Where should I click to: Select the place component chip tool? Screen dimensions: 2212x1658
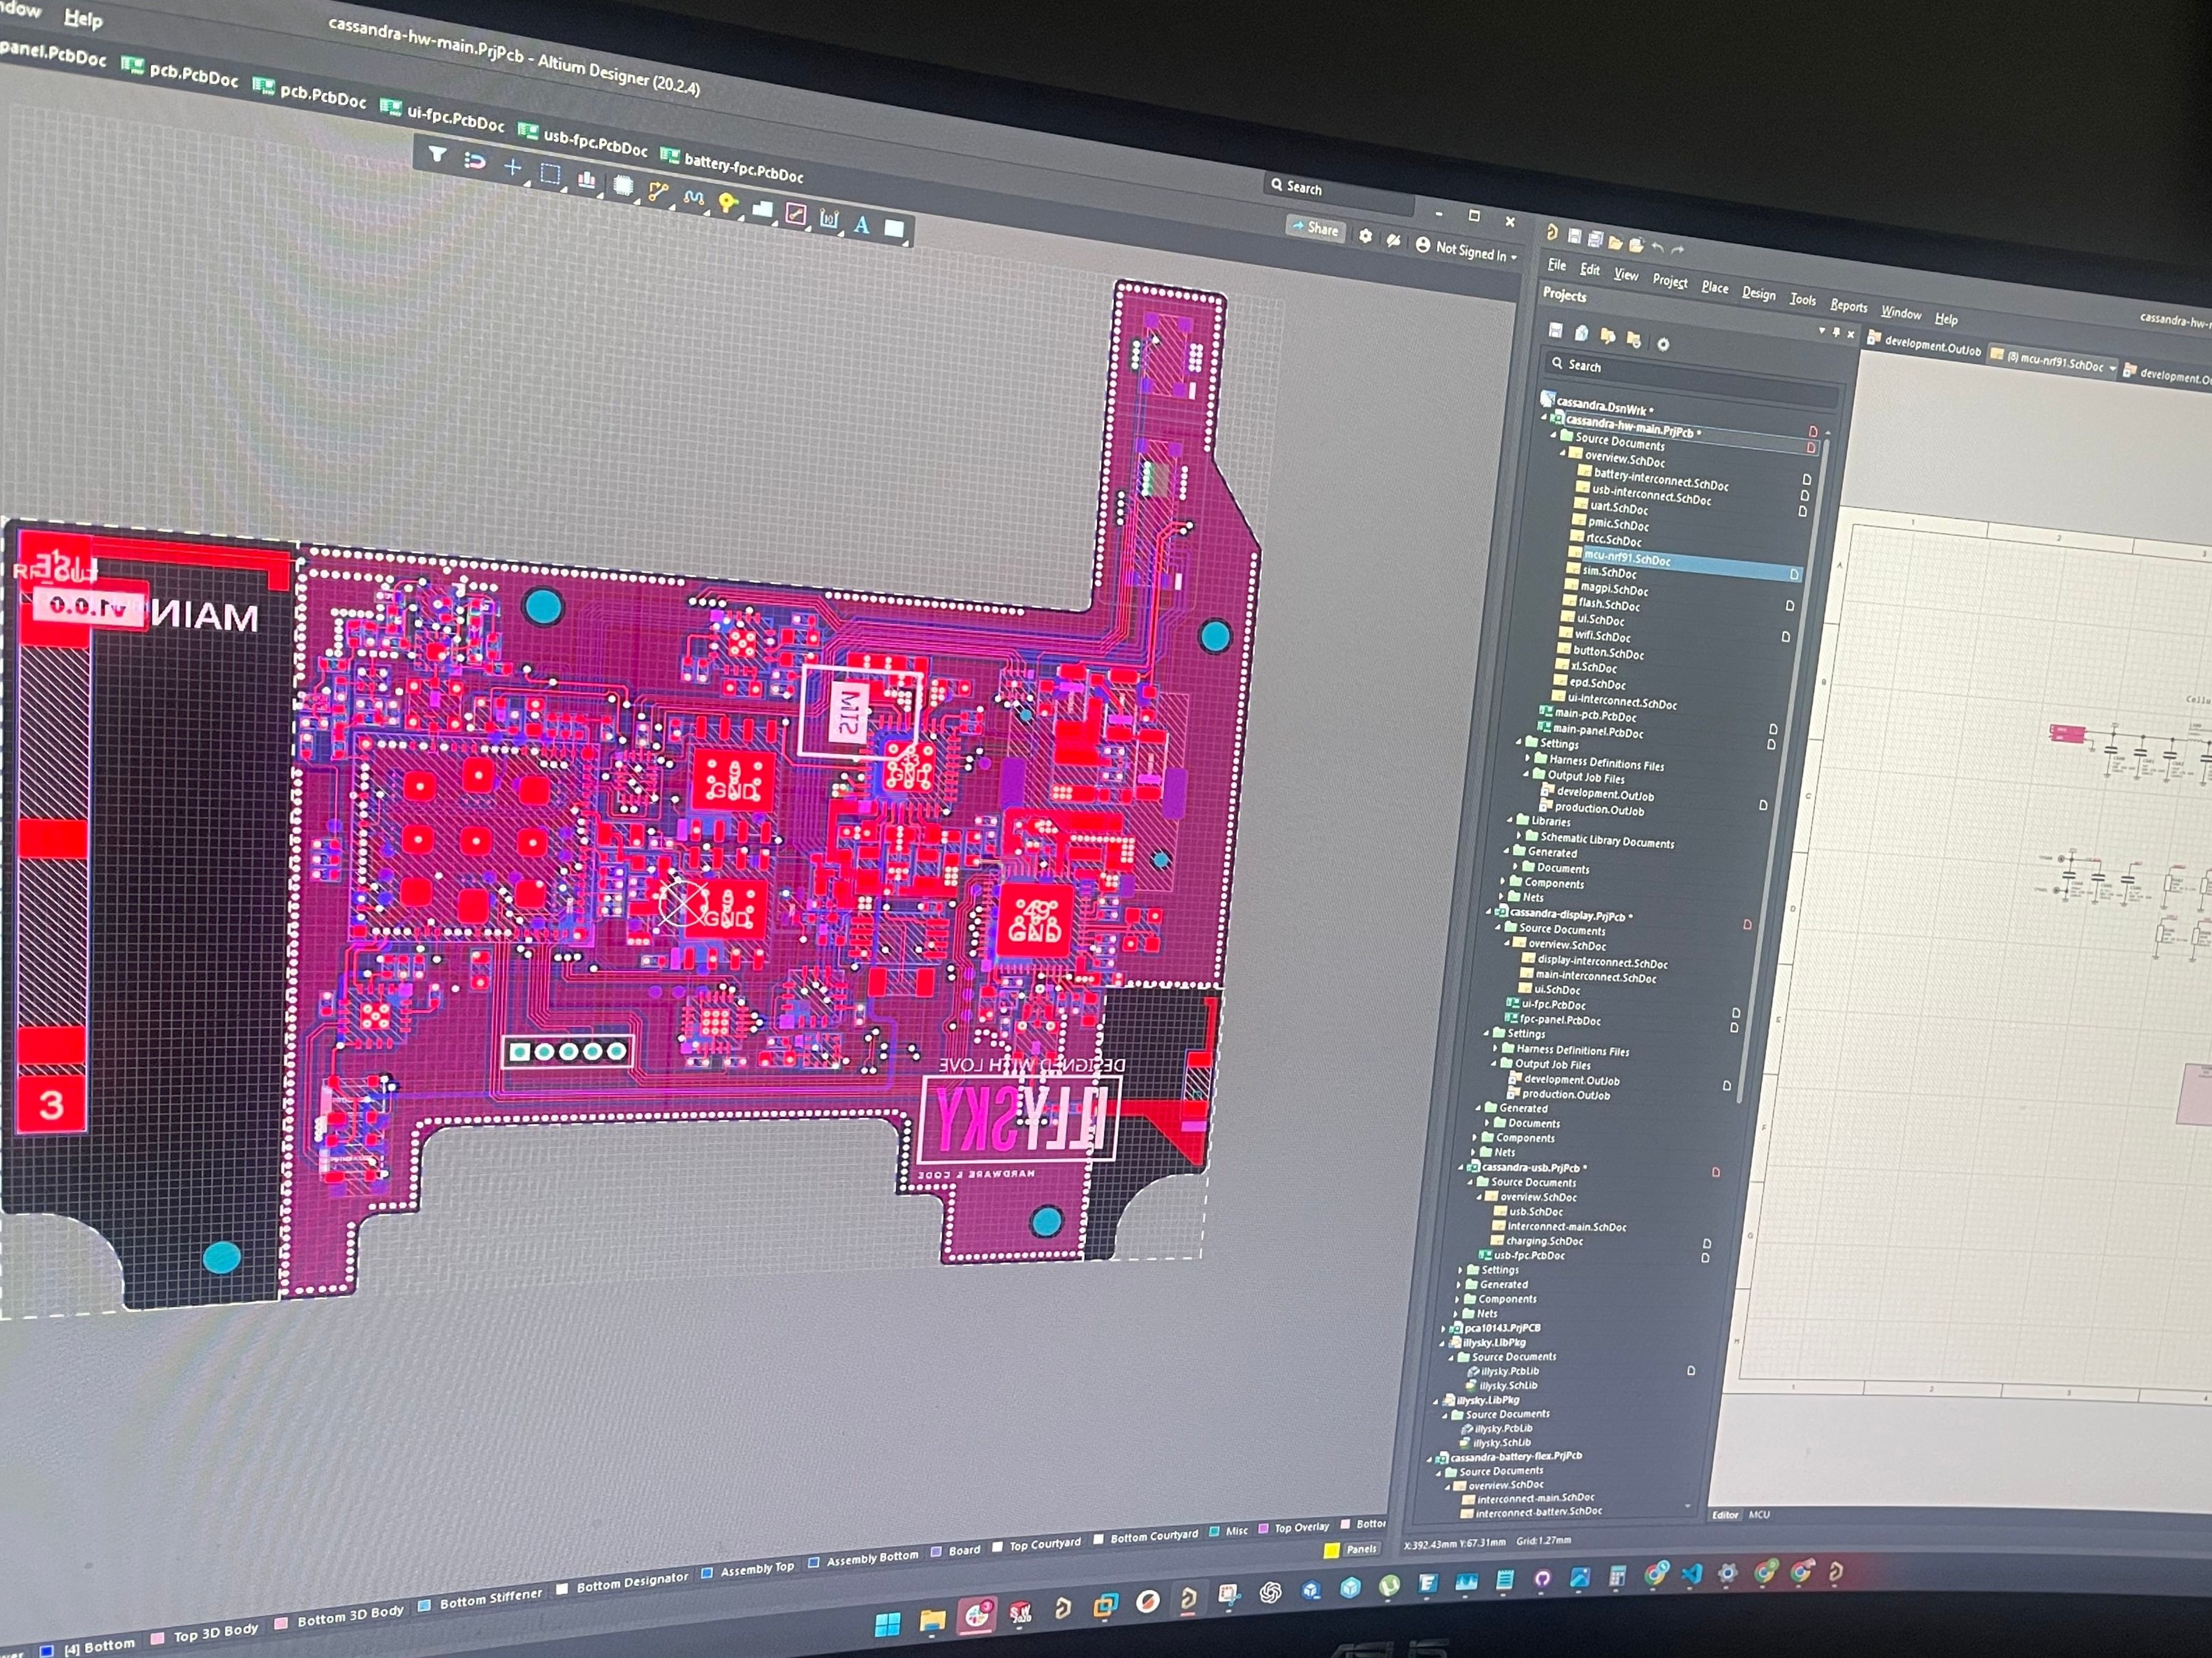pyautogui.click(x=622, y=186)
